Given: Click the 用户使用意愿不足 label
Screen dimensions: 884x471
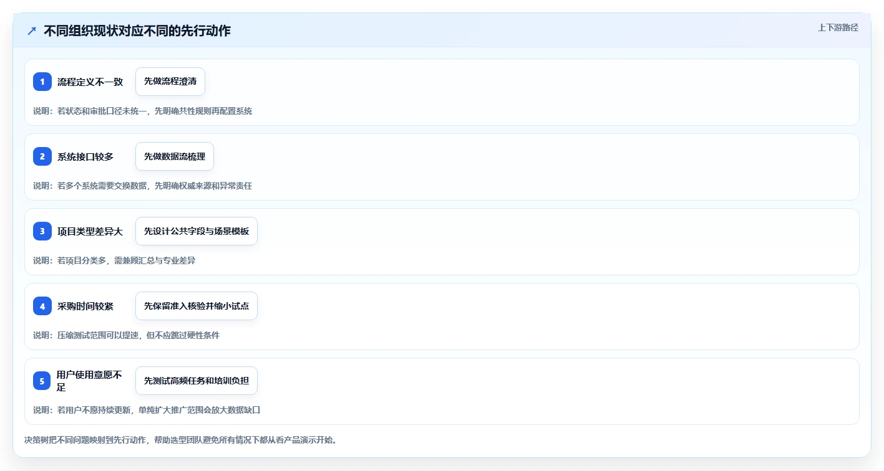Looking at the screenshot, I should pos(90,381).
